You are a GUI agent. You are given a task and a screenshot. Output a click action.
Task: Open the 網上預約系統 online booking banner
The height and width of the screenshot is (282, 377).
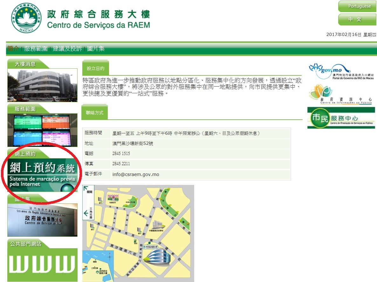[42, 175]
